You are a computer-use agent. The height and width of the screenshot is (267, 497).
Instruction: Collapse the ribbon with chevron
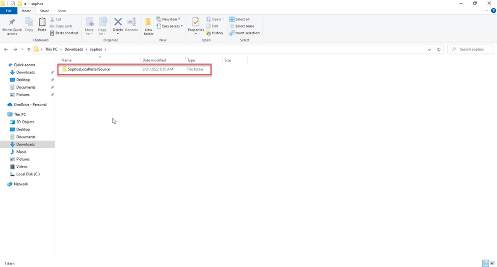(x=486, y=11)
